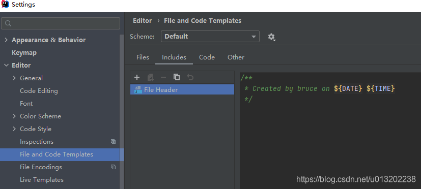Viewport: 421px width, 189px height.
Task: Expand Appearance & Behavior section
Action: [x=6, y=40]
